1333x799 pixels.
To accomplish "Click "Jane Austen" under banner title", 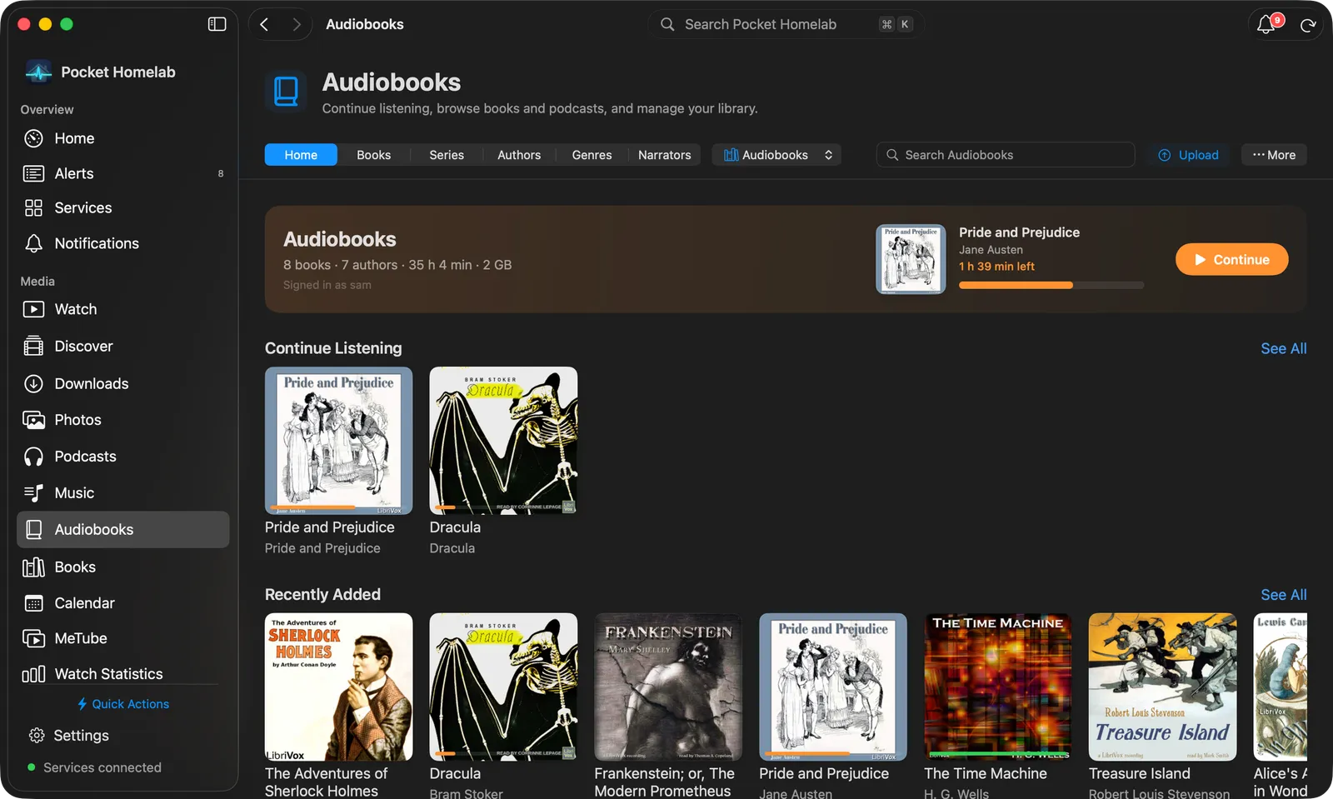I will point(991,250).
